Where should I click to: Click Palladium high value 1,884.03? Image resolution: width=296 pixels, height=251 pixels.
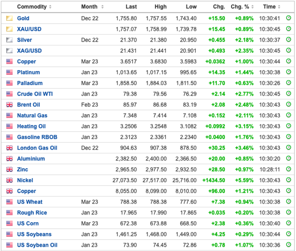click(x=156, y=83)
